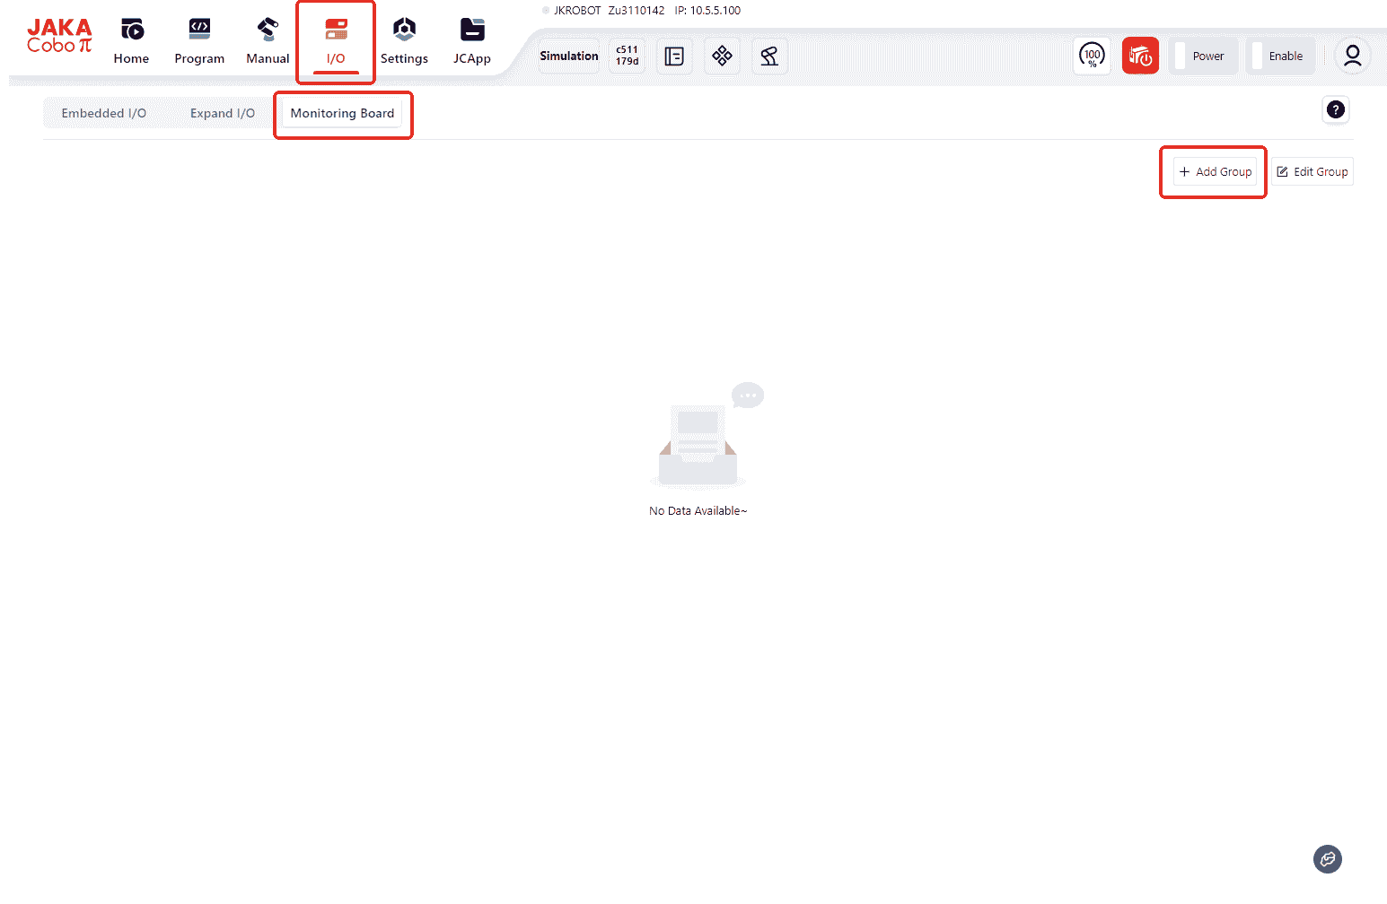
Task: Open the 100% speed rate control
Action: [x=1092, y=56]
